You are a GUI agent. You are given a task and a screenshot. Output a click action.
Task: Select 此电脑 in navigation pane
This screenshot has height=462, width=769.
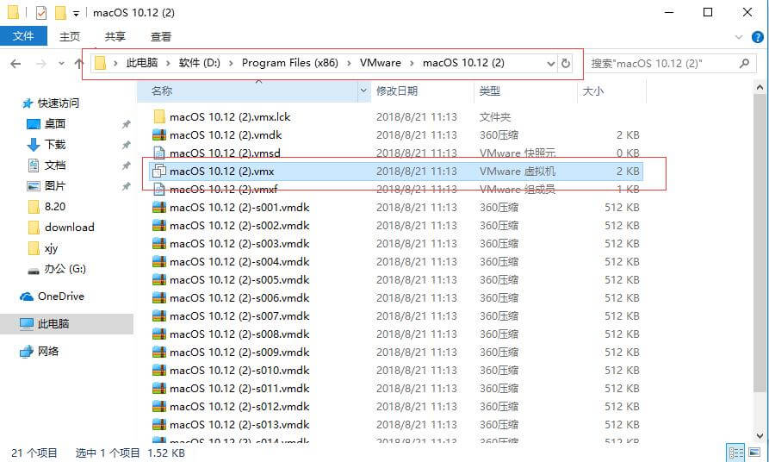click(x=53, y=323)
